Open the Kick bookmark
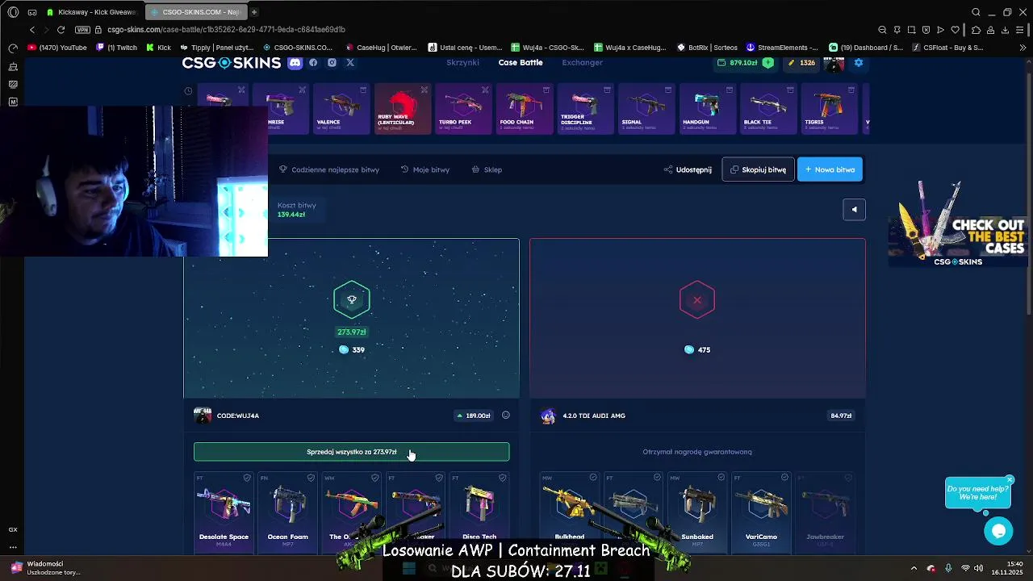This screenshot has height=581, width=1033. pyautogui.click(x=158, y=48)
